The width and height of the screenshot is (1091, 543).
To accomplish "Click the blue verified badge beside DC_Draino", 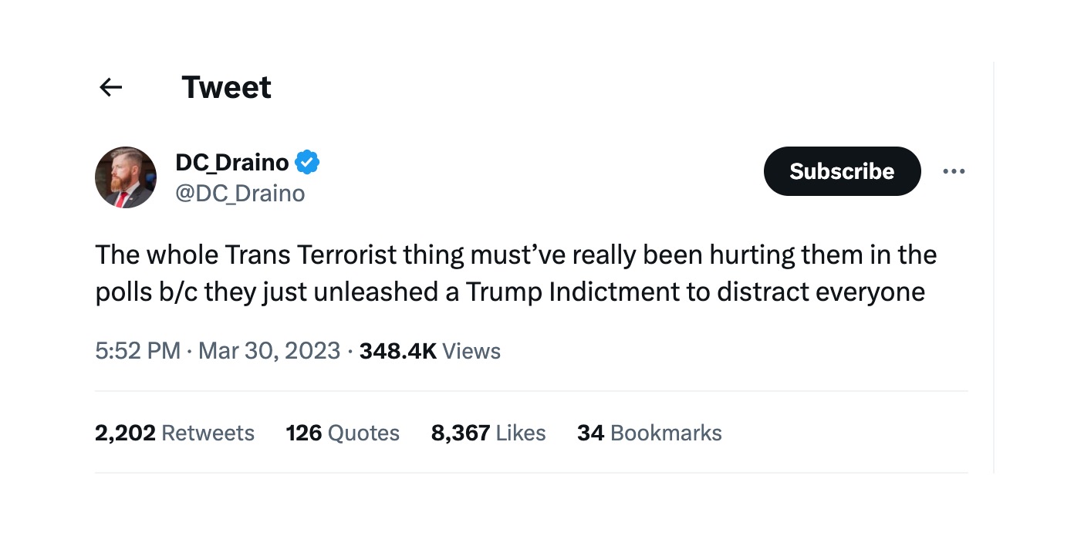I will pyautogui.click(x=307, y=161).
